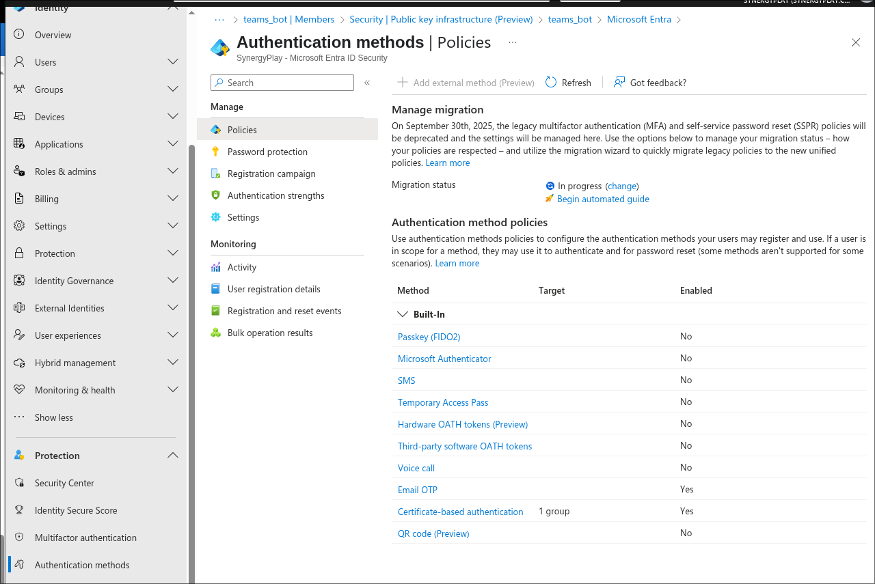The image size is (875, 584).
Task: Open the Voice call method
Action: pos(416,468)
